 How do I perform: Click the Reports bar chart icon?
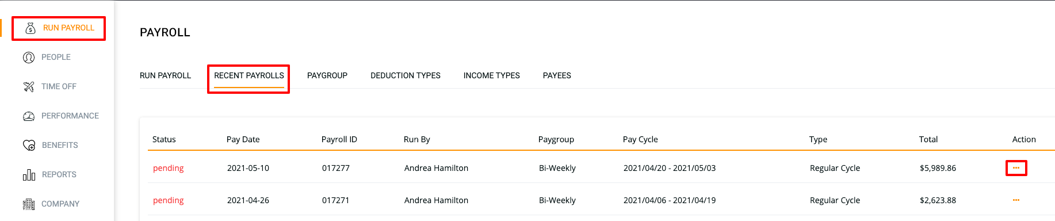29,175
